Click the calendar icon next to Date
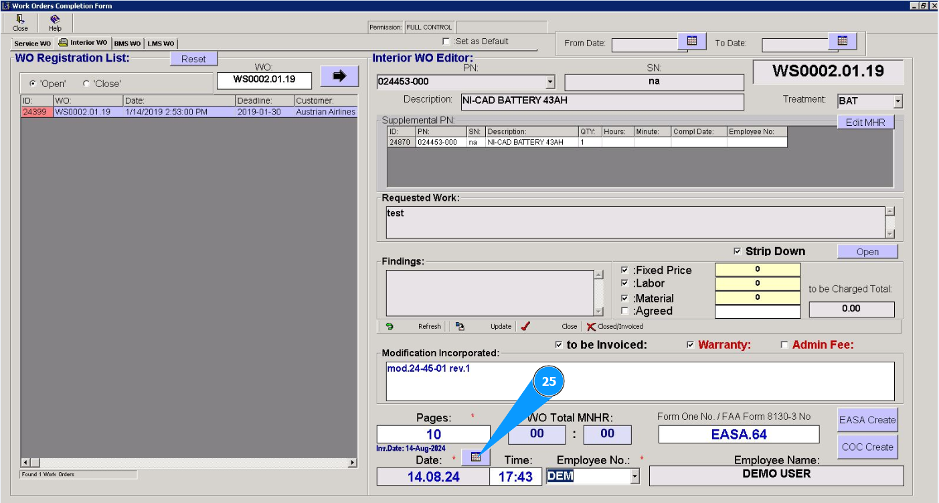939x503 pixels. [476, 457]
